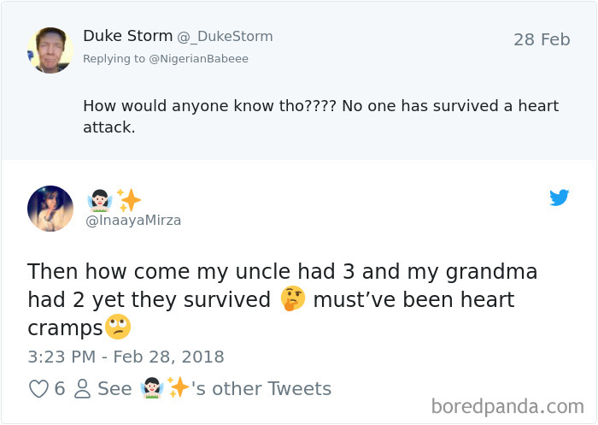Click the Twitter bird logo icon
Image resolution: width=598 pixels, height=425 pixels.
point(560,198)
